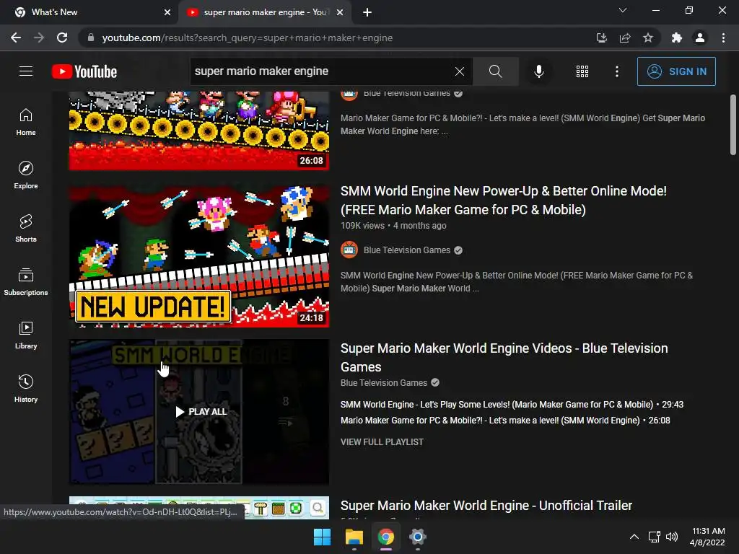The height and width of the screenshot is (554, 739).
Task: Click the 109K views text
Action: point(362,226)
